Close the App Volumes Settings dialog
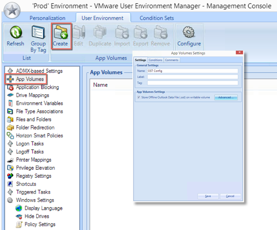The image size is (277, 230). coord(239,52)
